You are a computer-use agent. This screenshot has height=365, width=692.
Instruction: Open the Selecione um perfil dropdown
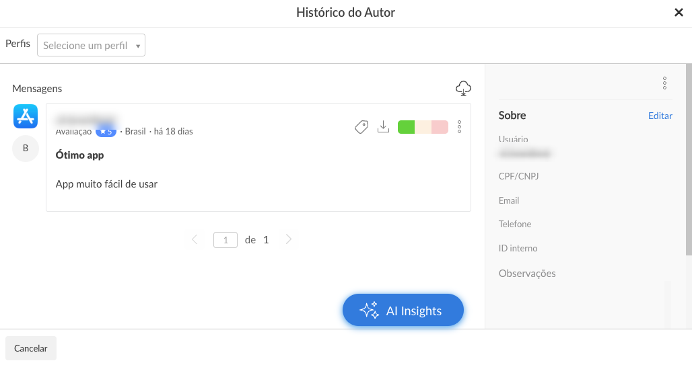tap(91, 46)
